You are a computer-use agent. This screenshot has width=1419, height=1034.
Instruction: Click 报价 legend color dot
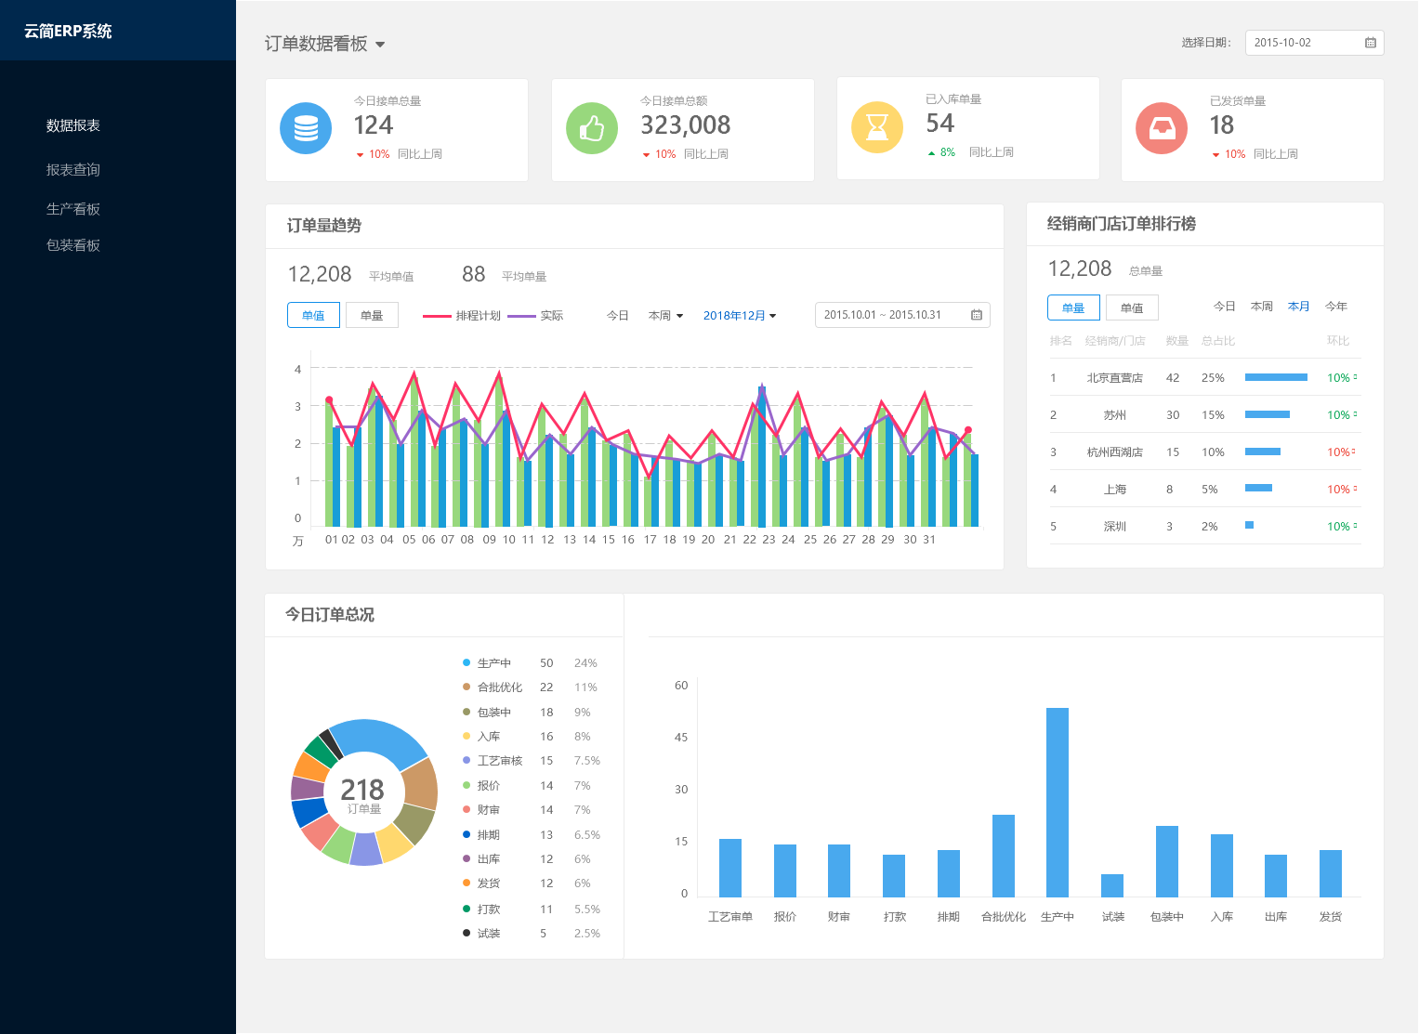466,785
